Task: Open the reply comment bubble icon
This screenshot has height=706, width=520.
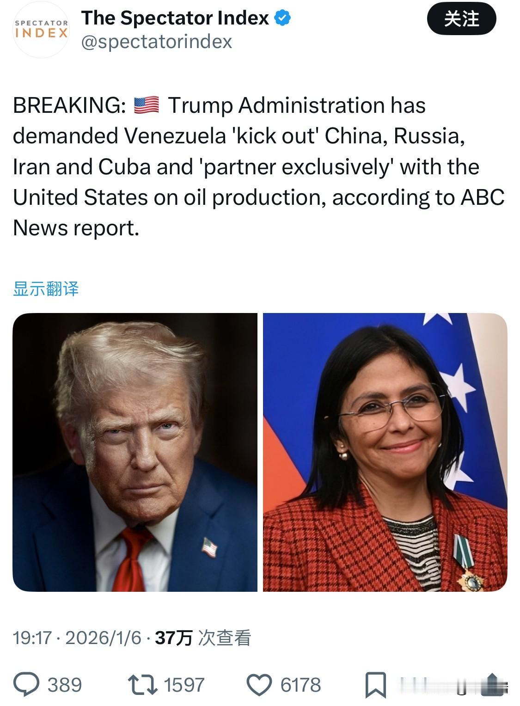Action: click(x=27, y=685)
